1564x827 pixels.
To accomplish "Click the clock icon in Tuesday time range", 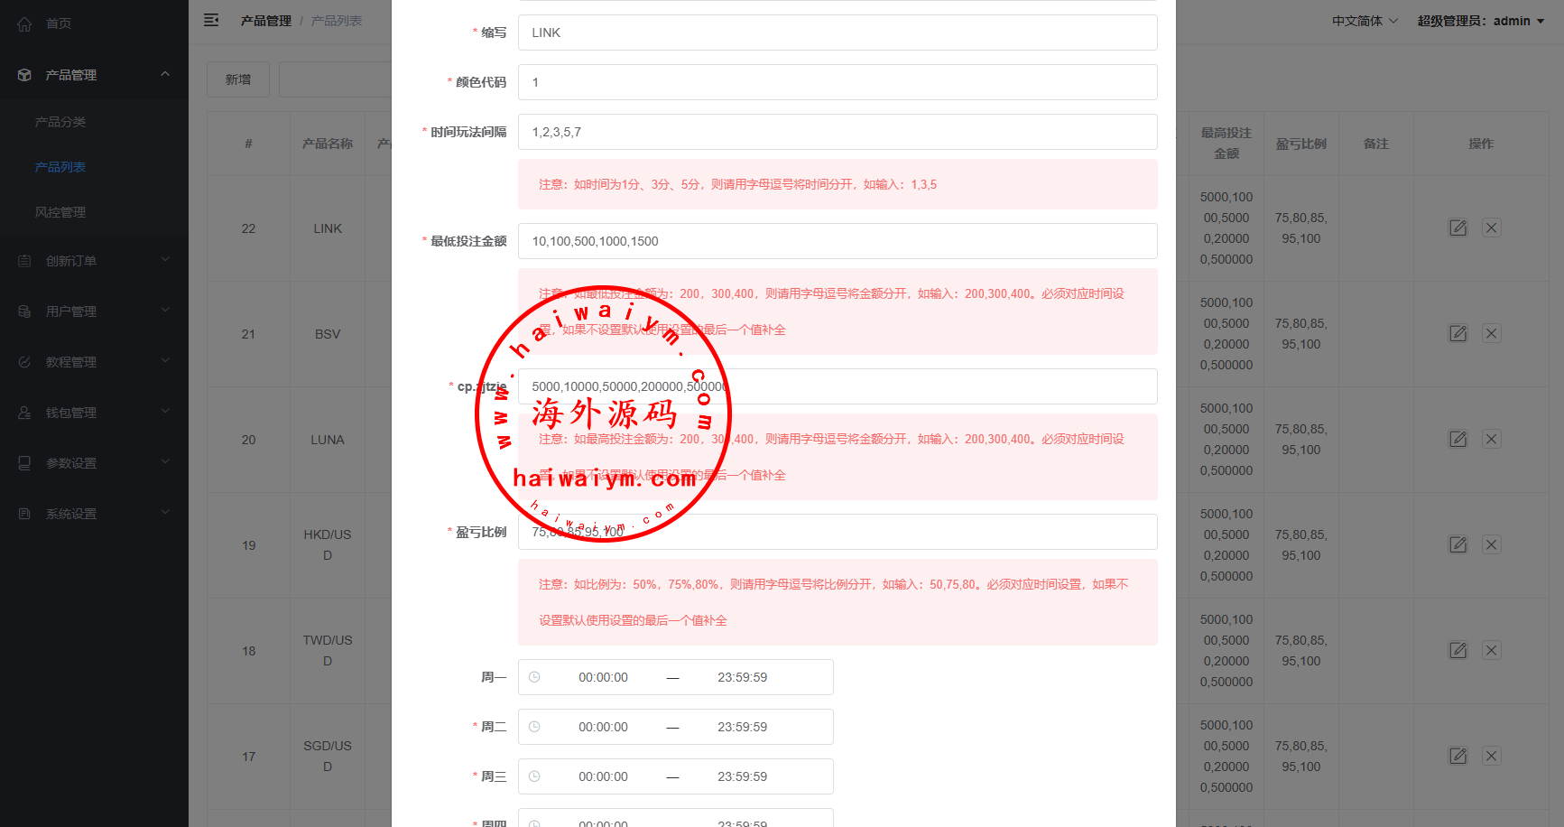I will 534,727.
